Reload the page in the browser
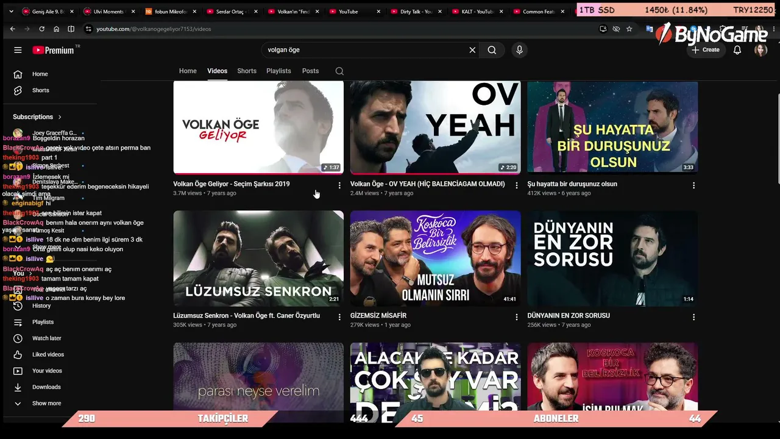 point(41,29)
